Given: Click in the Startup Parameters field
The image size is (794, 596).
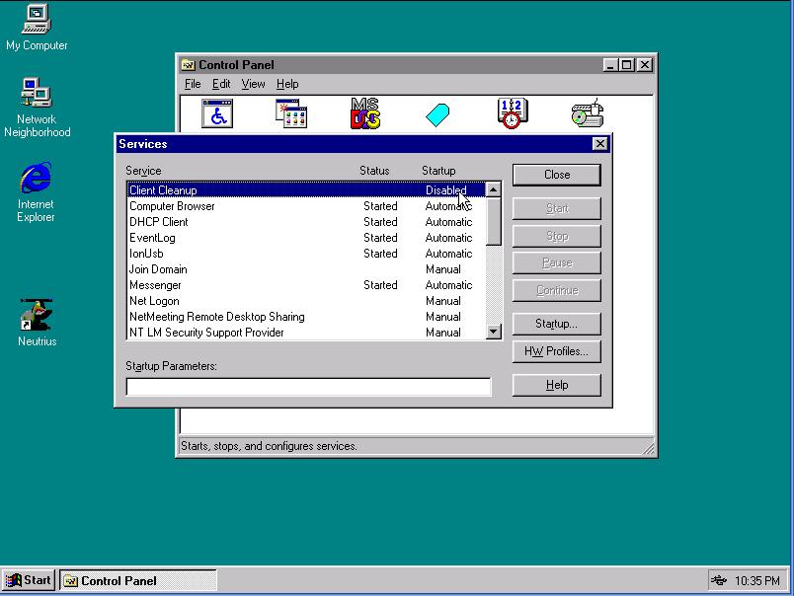Looking at the screenshot, I should 308,387.
